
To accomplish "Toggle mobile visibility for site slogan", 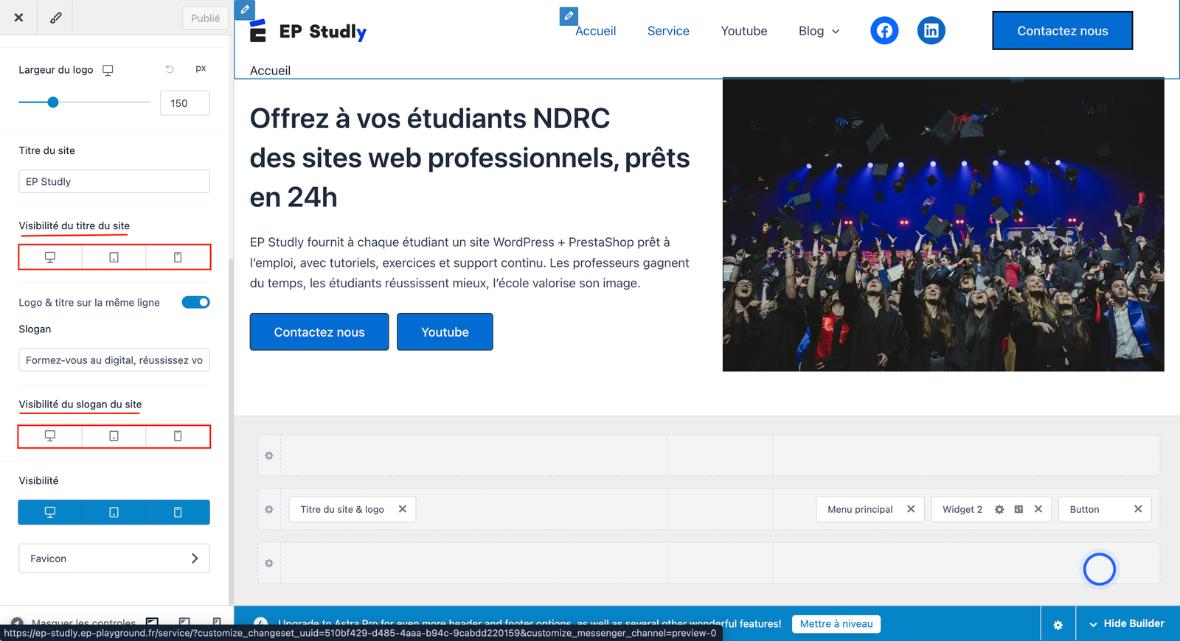I will (x=178, y=436).
